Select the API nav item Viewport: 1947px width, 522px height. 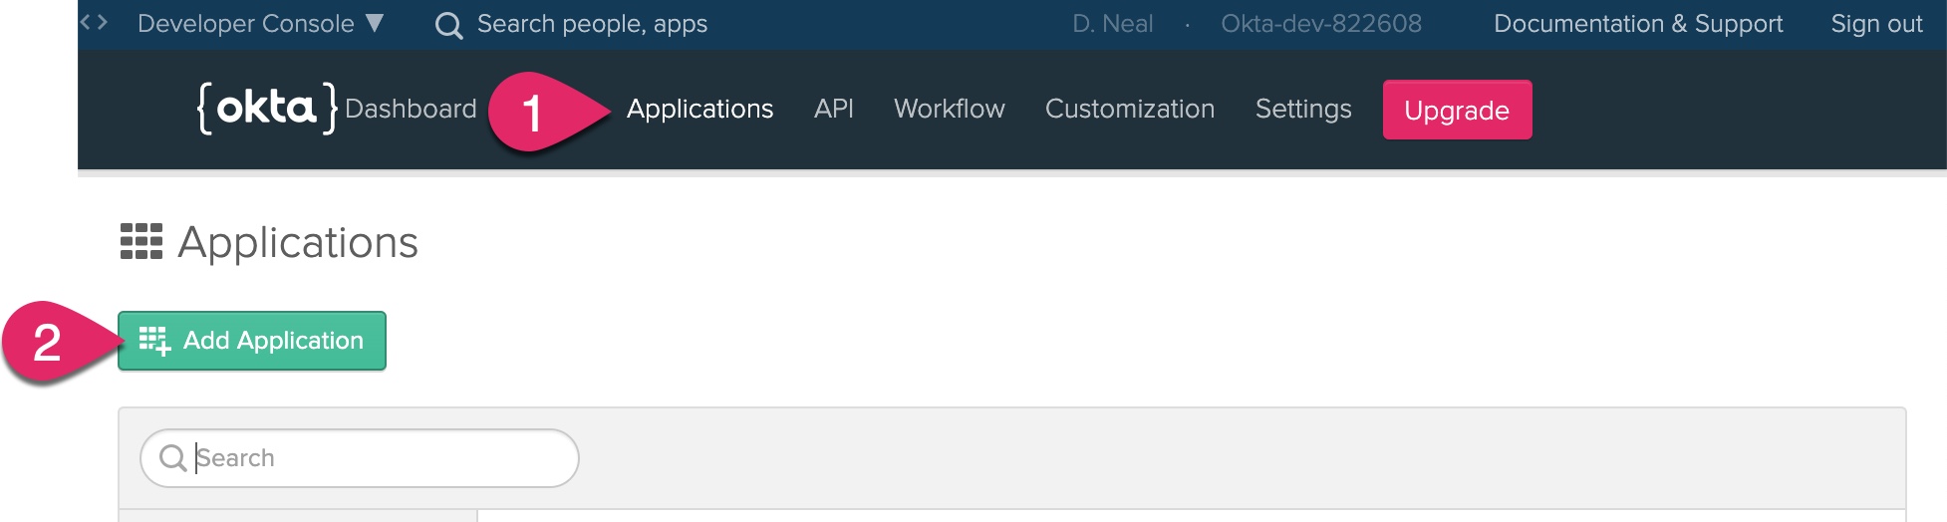pos(833,109)
